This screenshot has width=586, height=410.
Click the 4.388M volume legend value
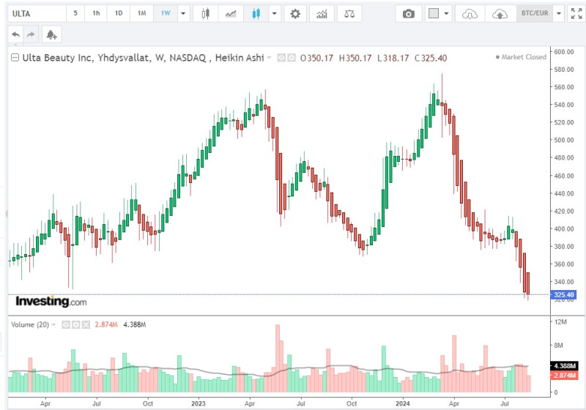(x=135, y=325)
